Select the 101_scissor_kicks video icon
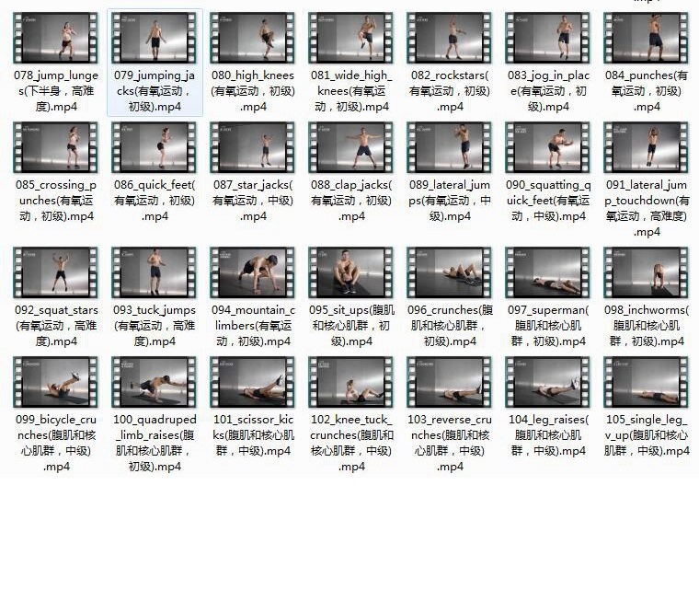This screenshot has height=601, width=699. (x=253, y=383)
